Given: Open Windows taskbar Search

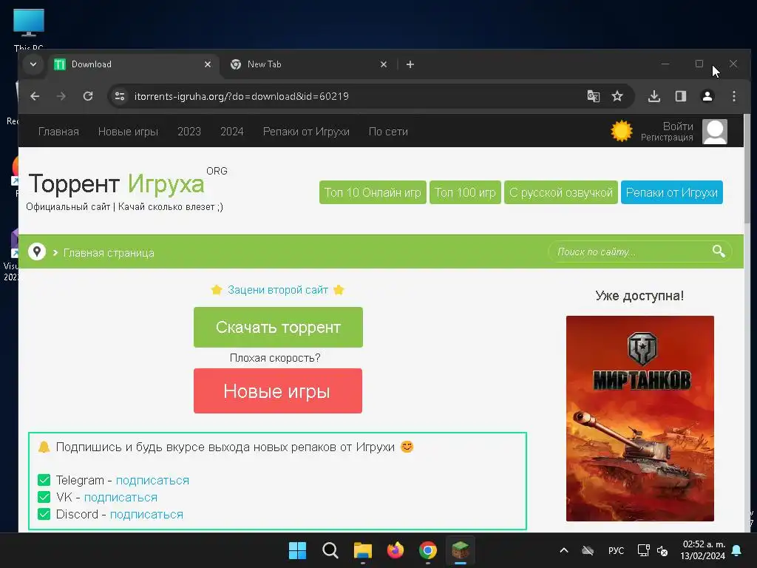Looking at the screenshot, I should 330,550.
